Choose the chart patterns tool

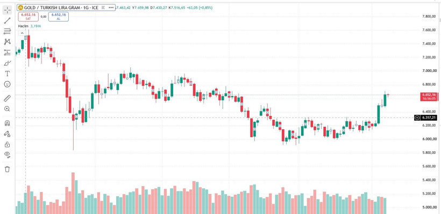coord(8,42)
